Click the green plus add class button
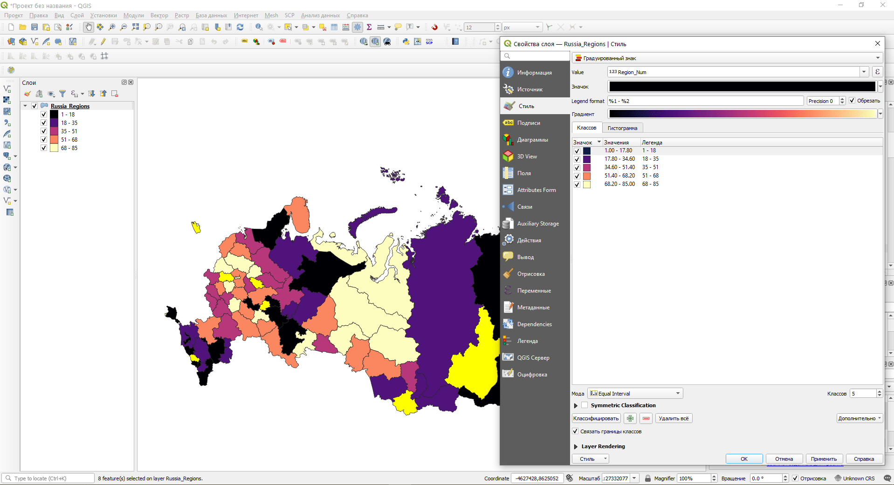 click(x=630, y=418)
